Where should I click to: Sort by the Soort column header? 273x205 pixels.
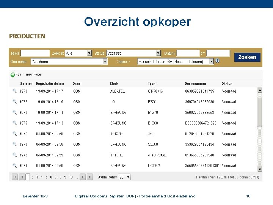click(x=77, y=84)
